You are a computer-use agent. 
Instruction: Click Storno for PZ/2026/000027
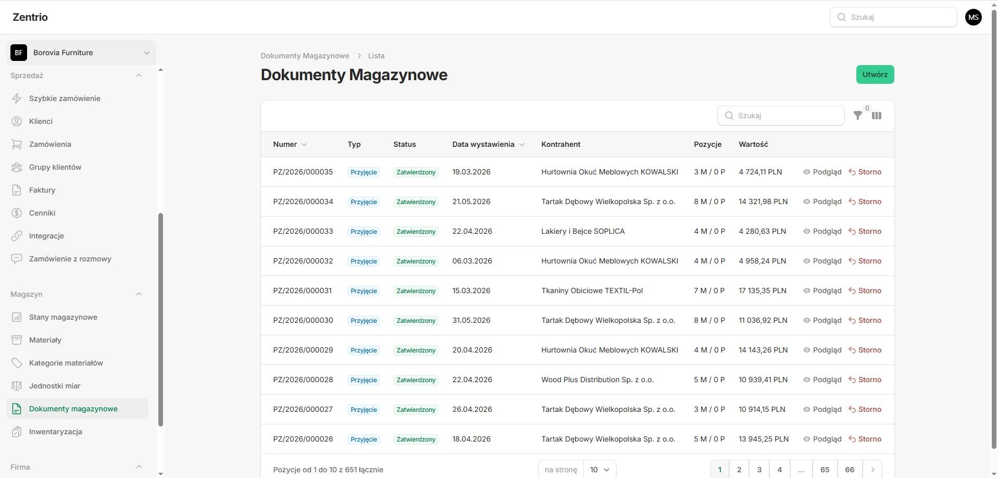pyautogui.click(x=865, y=409)
